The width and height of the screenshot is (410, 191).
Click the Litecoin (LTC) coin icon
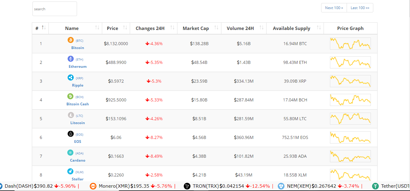(x=71, y=115)
